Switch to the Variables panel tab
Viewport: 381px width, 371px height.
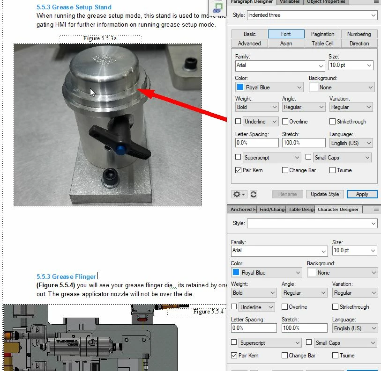tap(290, 2)
